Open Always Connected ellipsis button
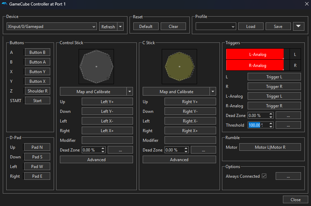This screenshot has width=311, height=206. tap(288, 176)
